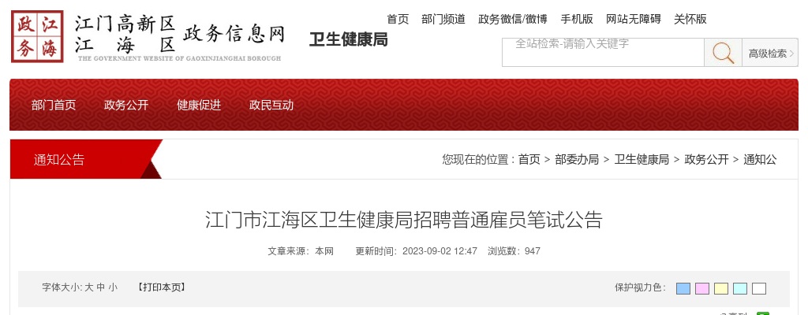This screenshot has width=808, height=315.
Task: Select the cyan eye-protection color swatch
Action: (x=740, y=288)
